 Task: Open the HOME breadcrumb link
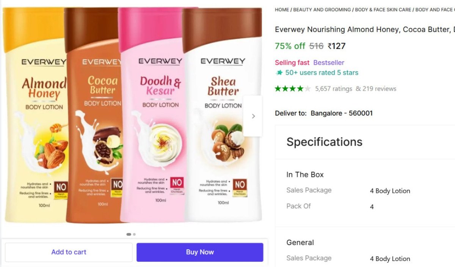click(282, 10)
